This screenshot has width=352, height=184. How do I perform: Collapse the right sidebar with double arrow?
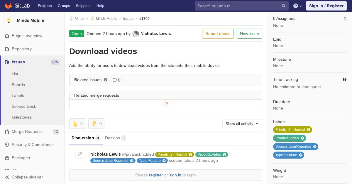345,18
